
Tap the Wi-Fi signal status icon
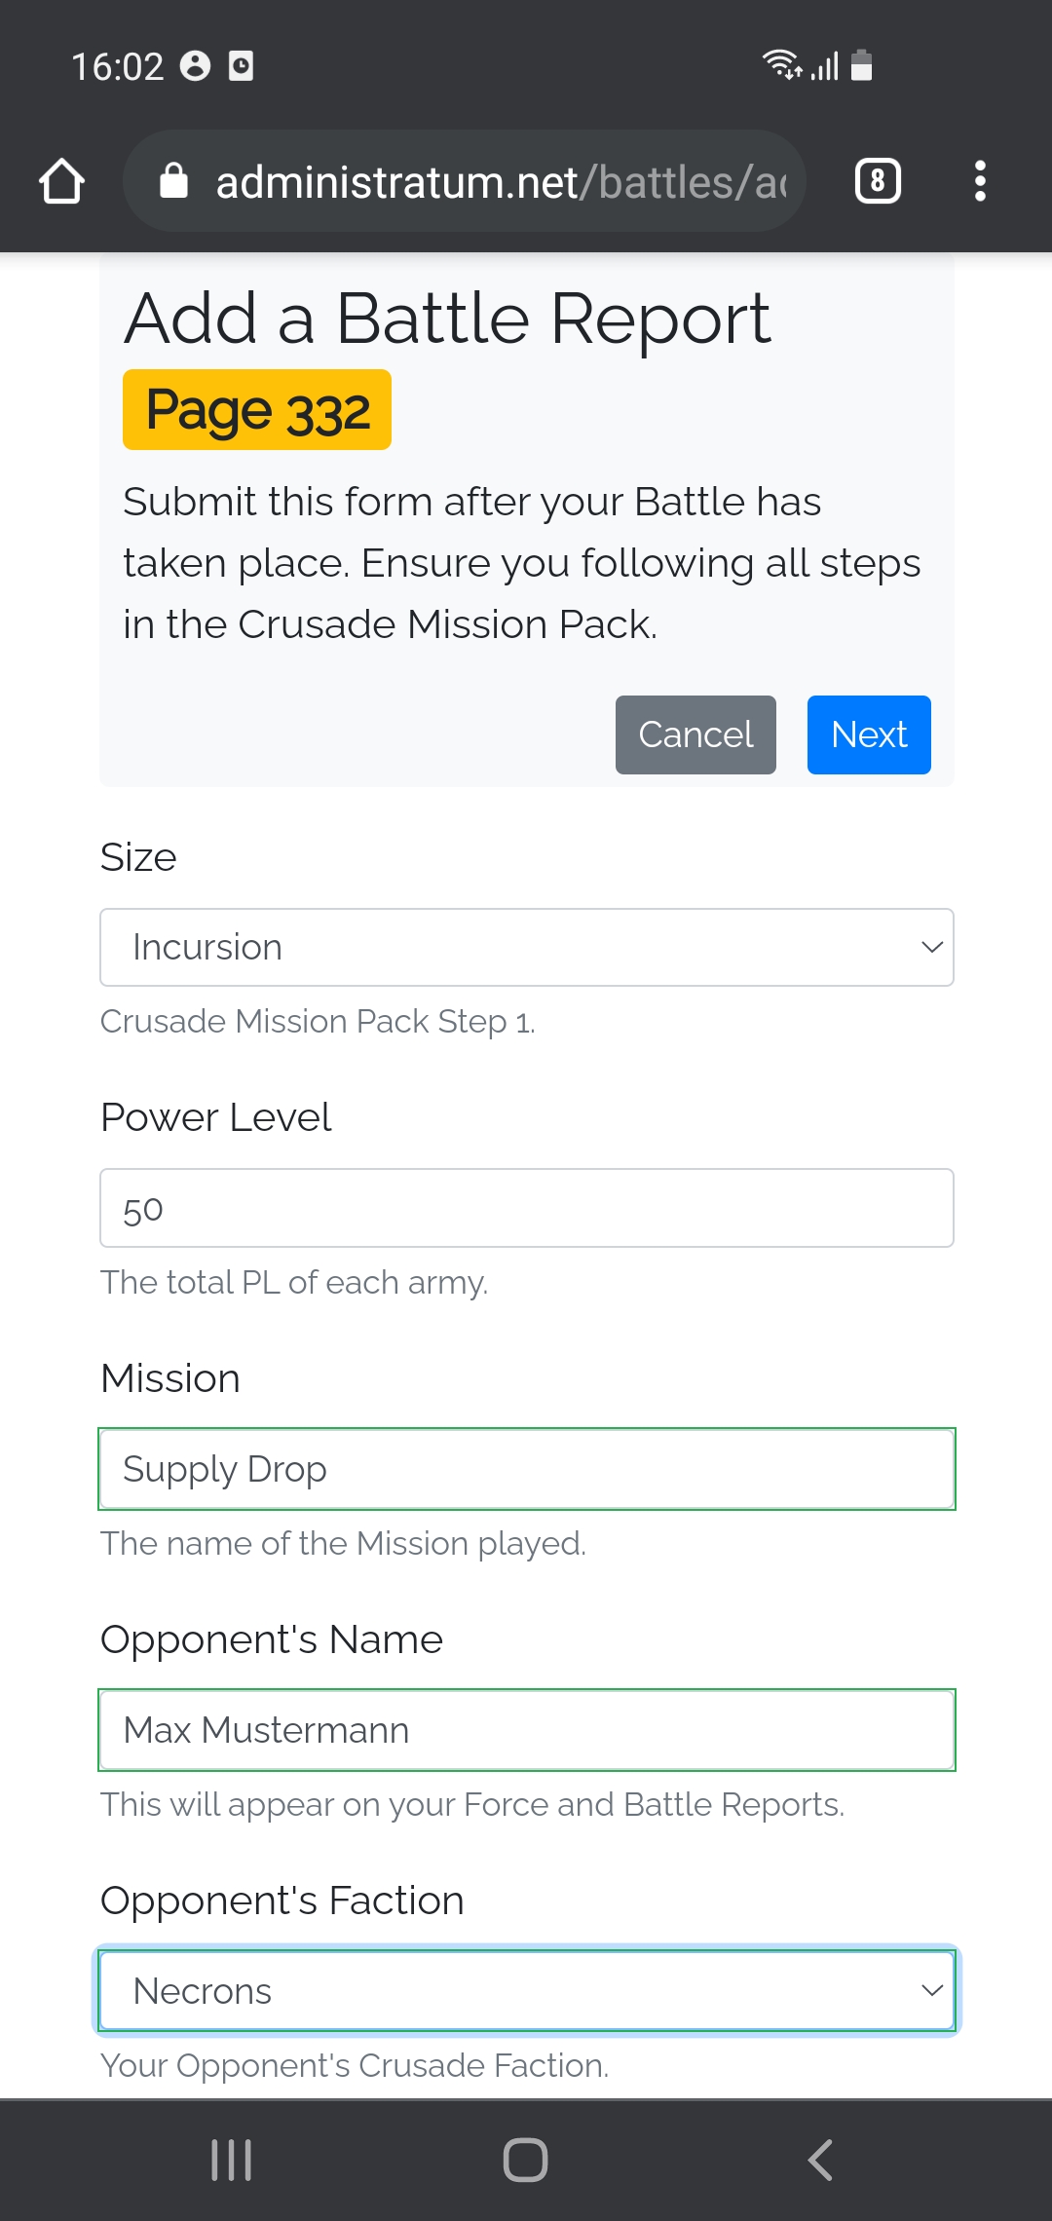(x=780, y=64)
